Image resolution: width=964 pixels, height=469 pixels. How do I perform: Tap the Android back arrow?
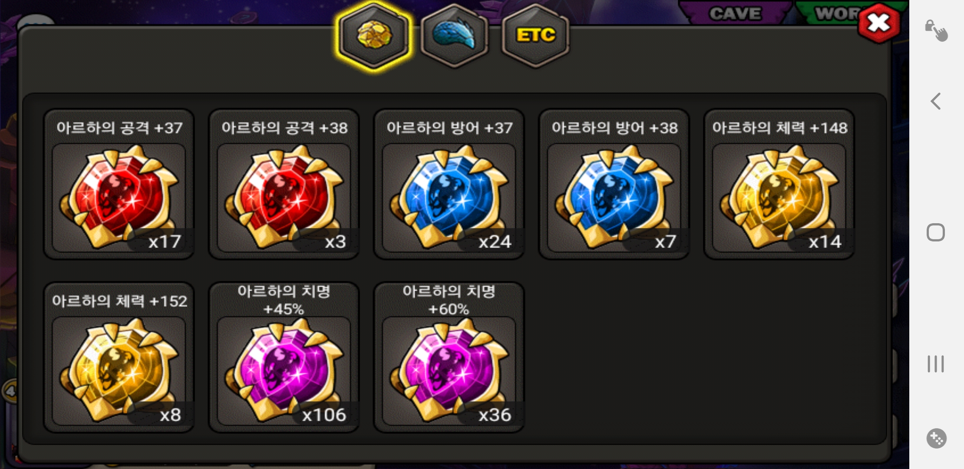936,101
